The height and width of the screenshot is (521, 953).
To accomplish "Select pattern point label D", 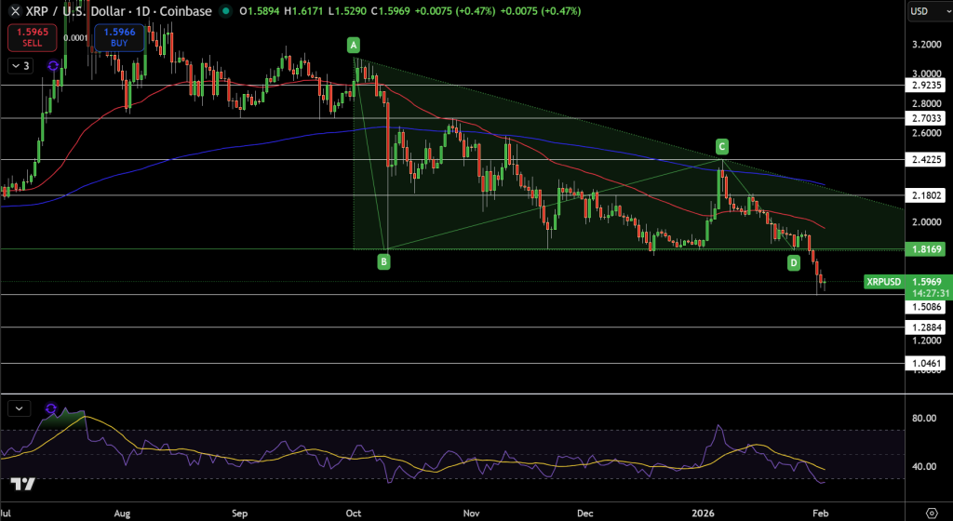I will [x=794, y=263].
